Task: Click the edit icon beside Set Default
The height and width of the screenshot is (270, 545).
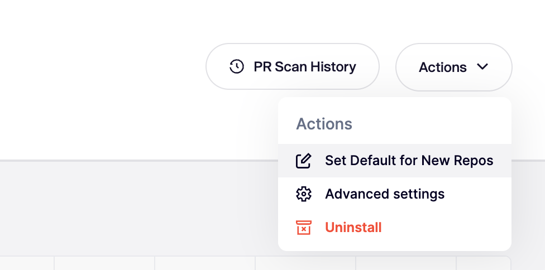Action: [x=303, y=161]
